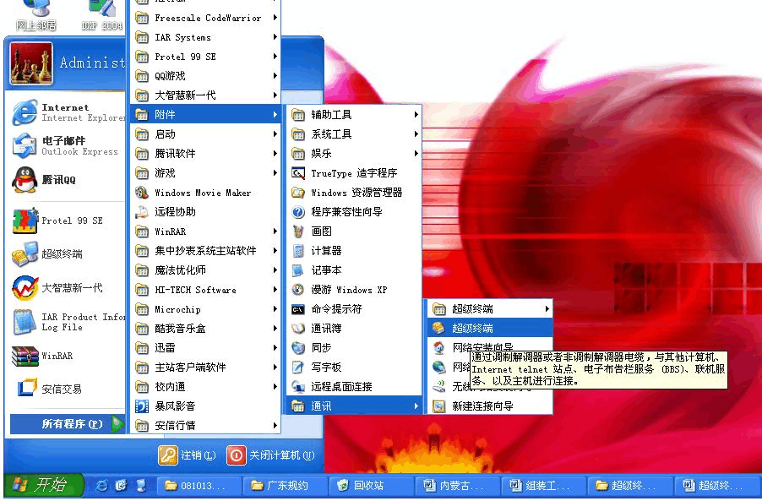Viewport: 762px width, 501px height.
Task: Expand QQ游戏 submenu arrow
Action: [x=275, y=76]
